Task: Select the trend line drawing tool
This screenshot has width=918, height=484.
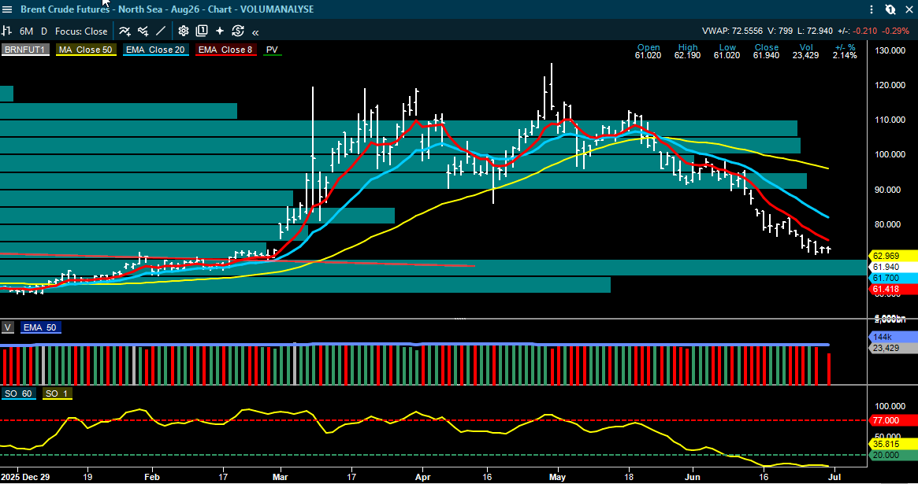Action: click(x=161, y=31)
